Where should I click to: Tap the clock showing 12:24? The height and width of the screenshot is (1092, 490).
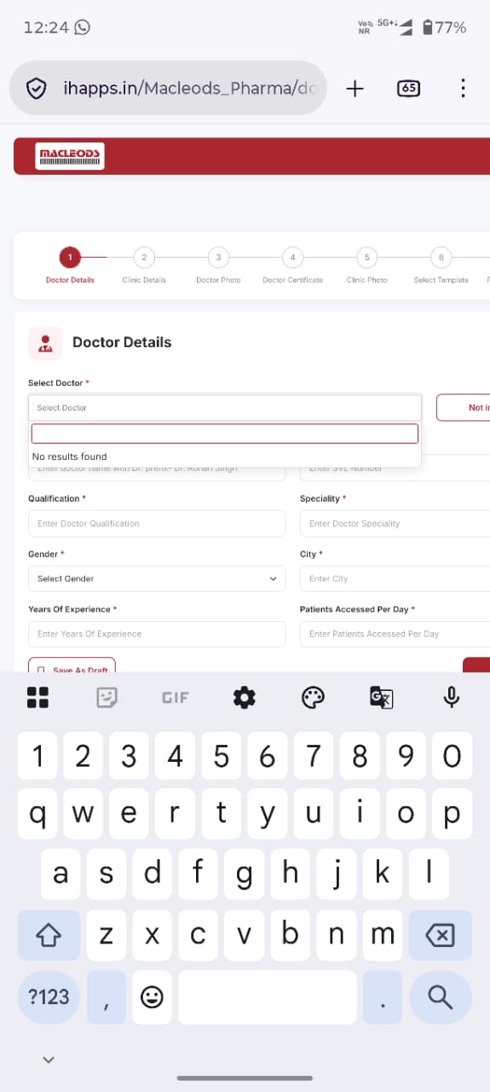pos(46,27)
